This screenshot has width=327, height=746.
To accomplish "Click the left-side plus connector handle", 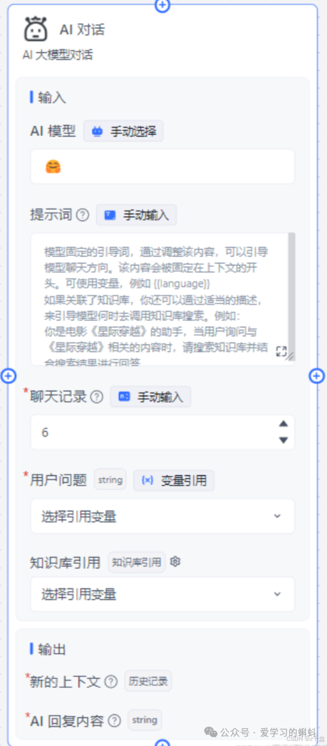I will [8, 376].
